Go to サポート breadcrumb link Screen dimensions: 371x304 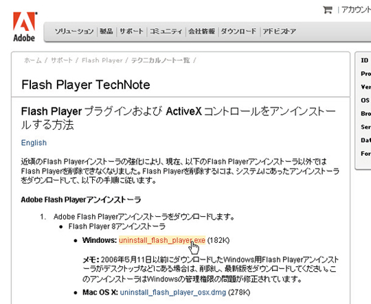pos(62,60)
